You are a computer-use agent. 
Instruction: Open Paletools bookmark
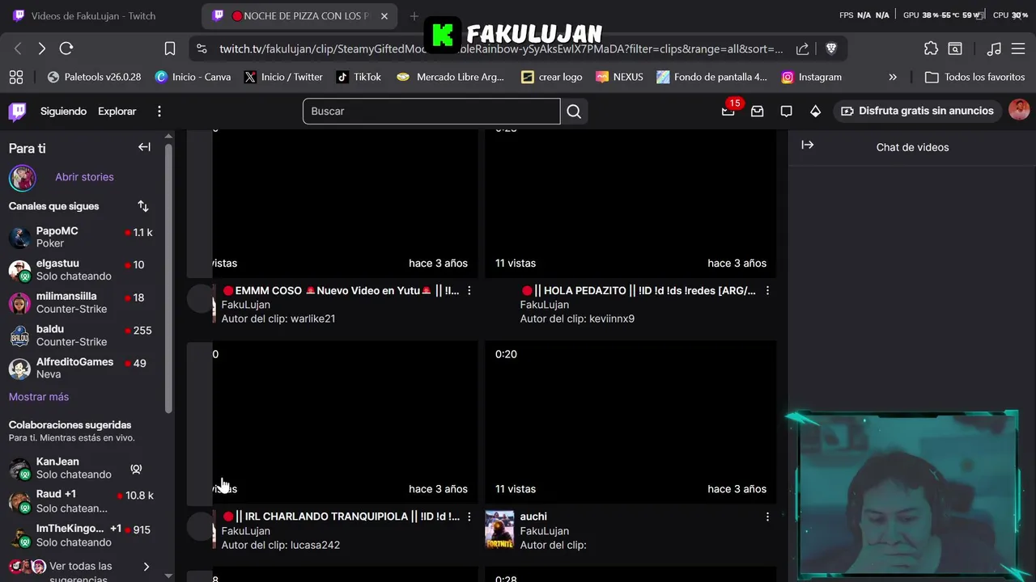point(95,78)
